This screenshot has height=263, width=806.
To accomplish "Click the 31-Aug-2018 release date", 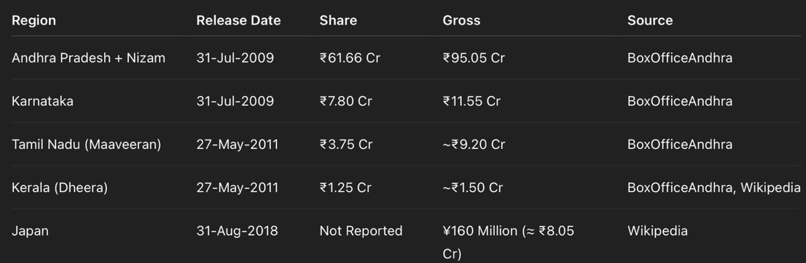I will coord(236,231).
